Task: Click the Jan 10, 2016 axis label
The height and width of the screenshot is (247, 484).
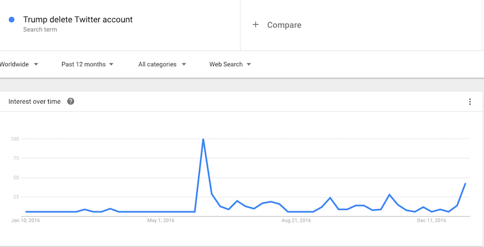Action: click(x=25, y=221)
